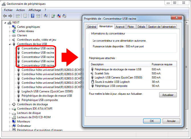This screenshot has width=191, height=139.
Task: Expand Lecteurs de DVD/CD-ROM node
Action: point(10,117)
